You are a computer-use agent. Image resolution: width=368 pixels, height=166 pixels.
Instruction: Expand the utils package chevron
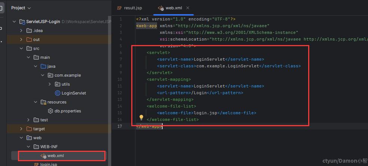pos(49,84)
